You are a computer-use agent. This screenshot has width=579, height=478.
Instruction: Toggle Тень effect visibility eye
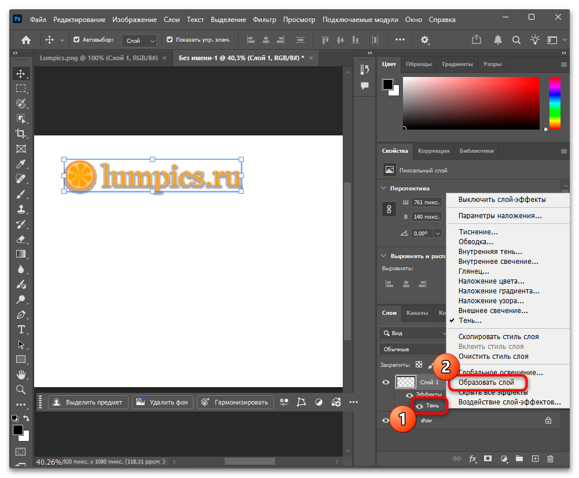(419, 406)
